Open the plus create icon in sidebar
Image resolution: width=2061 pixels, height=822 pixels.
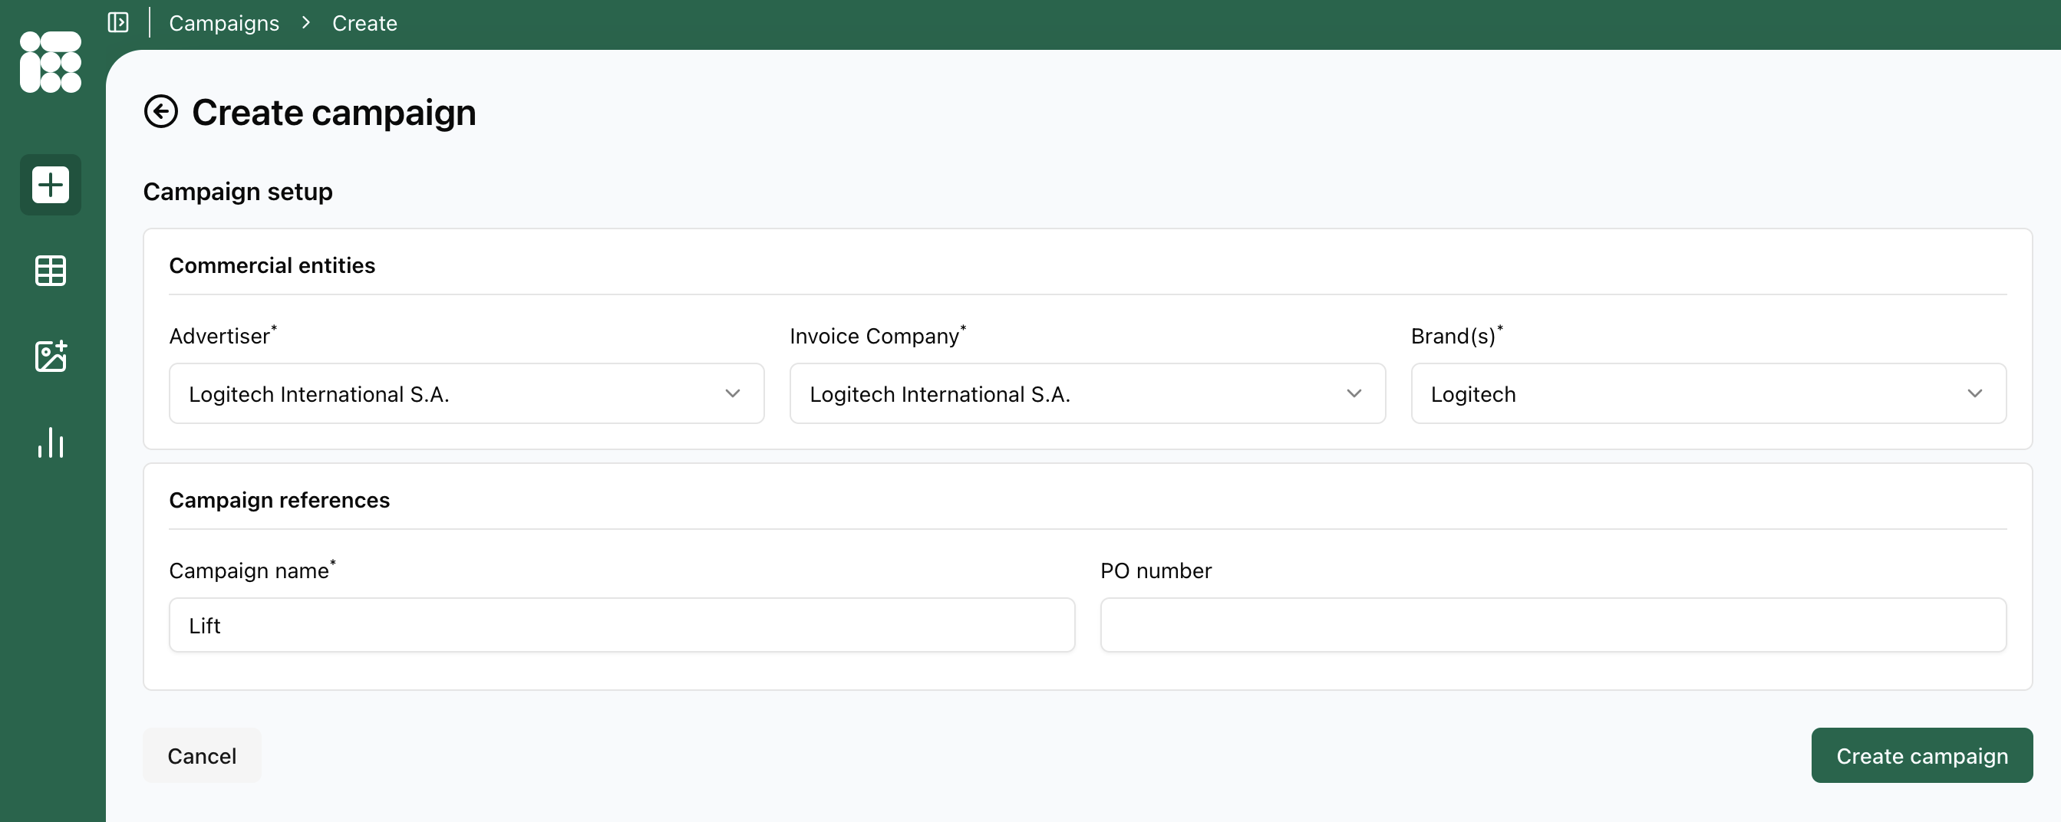click(51, 185)
